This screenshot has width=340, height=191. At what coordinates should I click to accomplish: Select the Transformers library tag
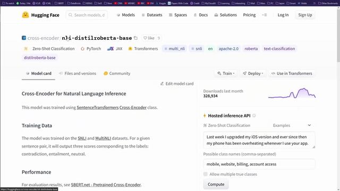pos(143,49)
